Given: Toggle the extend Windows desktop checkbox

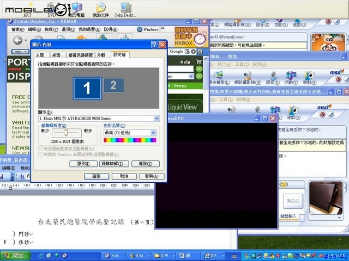Looking at the screenshot, I should (41, 154).
